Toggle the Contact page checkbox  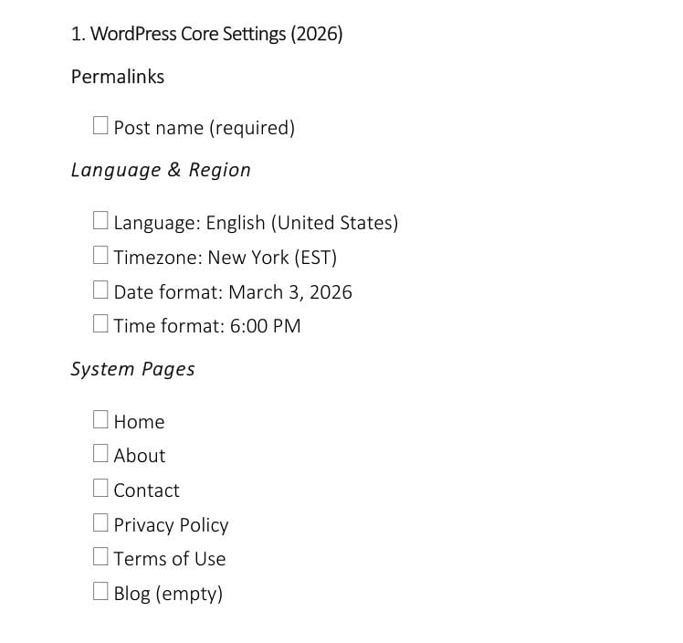[x=100, y=488]
